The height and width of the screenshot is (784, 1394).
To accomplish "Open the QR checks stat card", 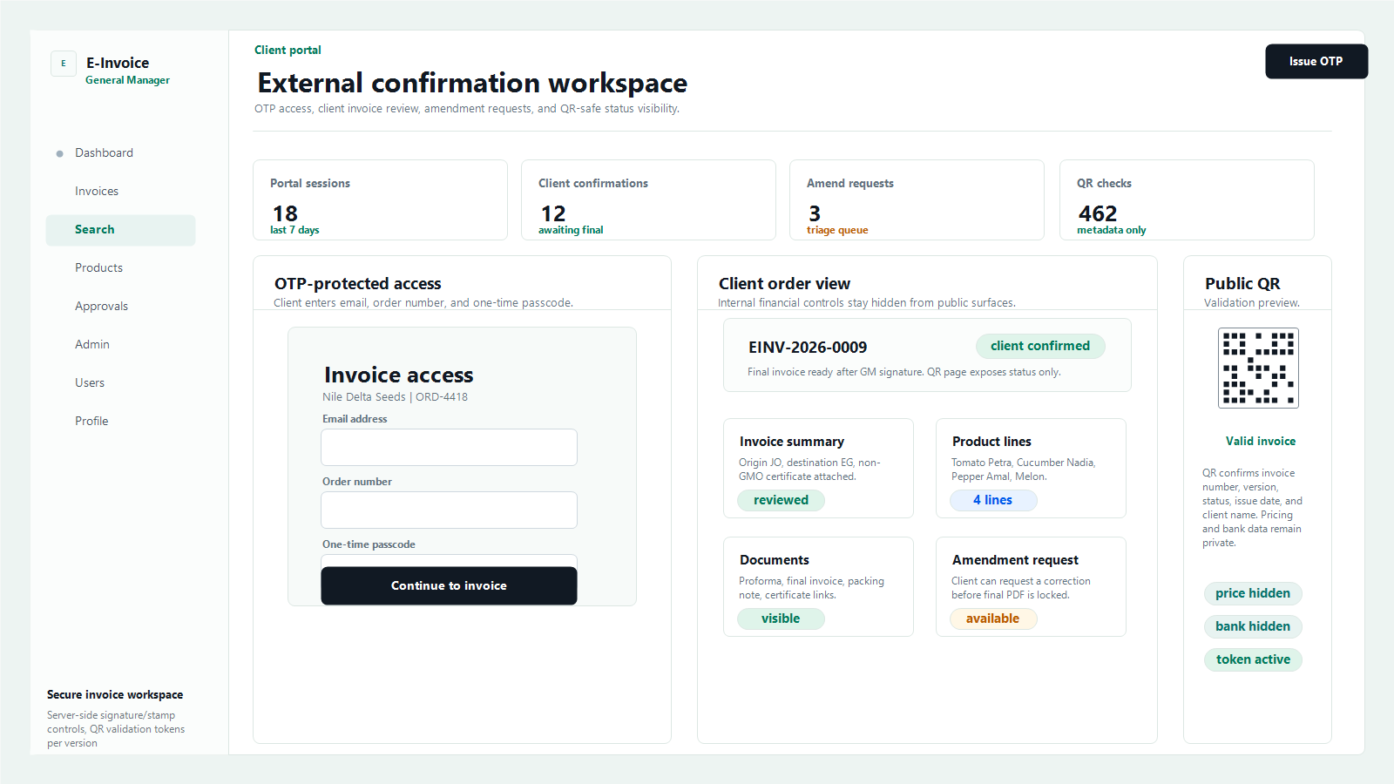I will click(x=1187, y=200).
